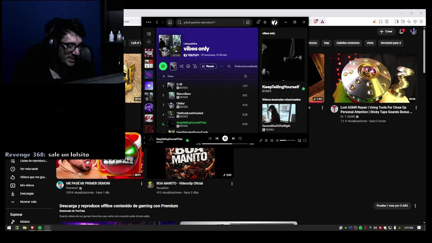Sort by duration clock column header
This screenshot has width=432, height=243.
245,76
